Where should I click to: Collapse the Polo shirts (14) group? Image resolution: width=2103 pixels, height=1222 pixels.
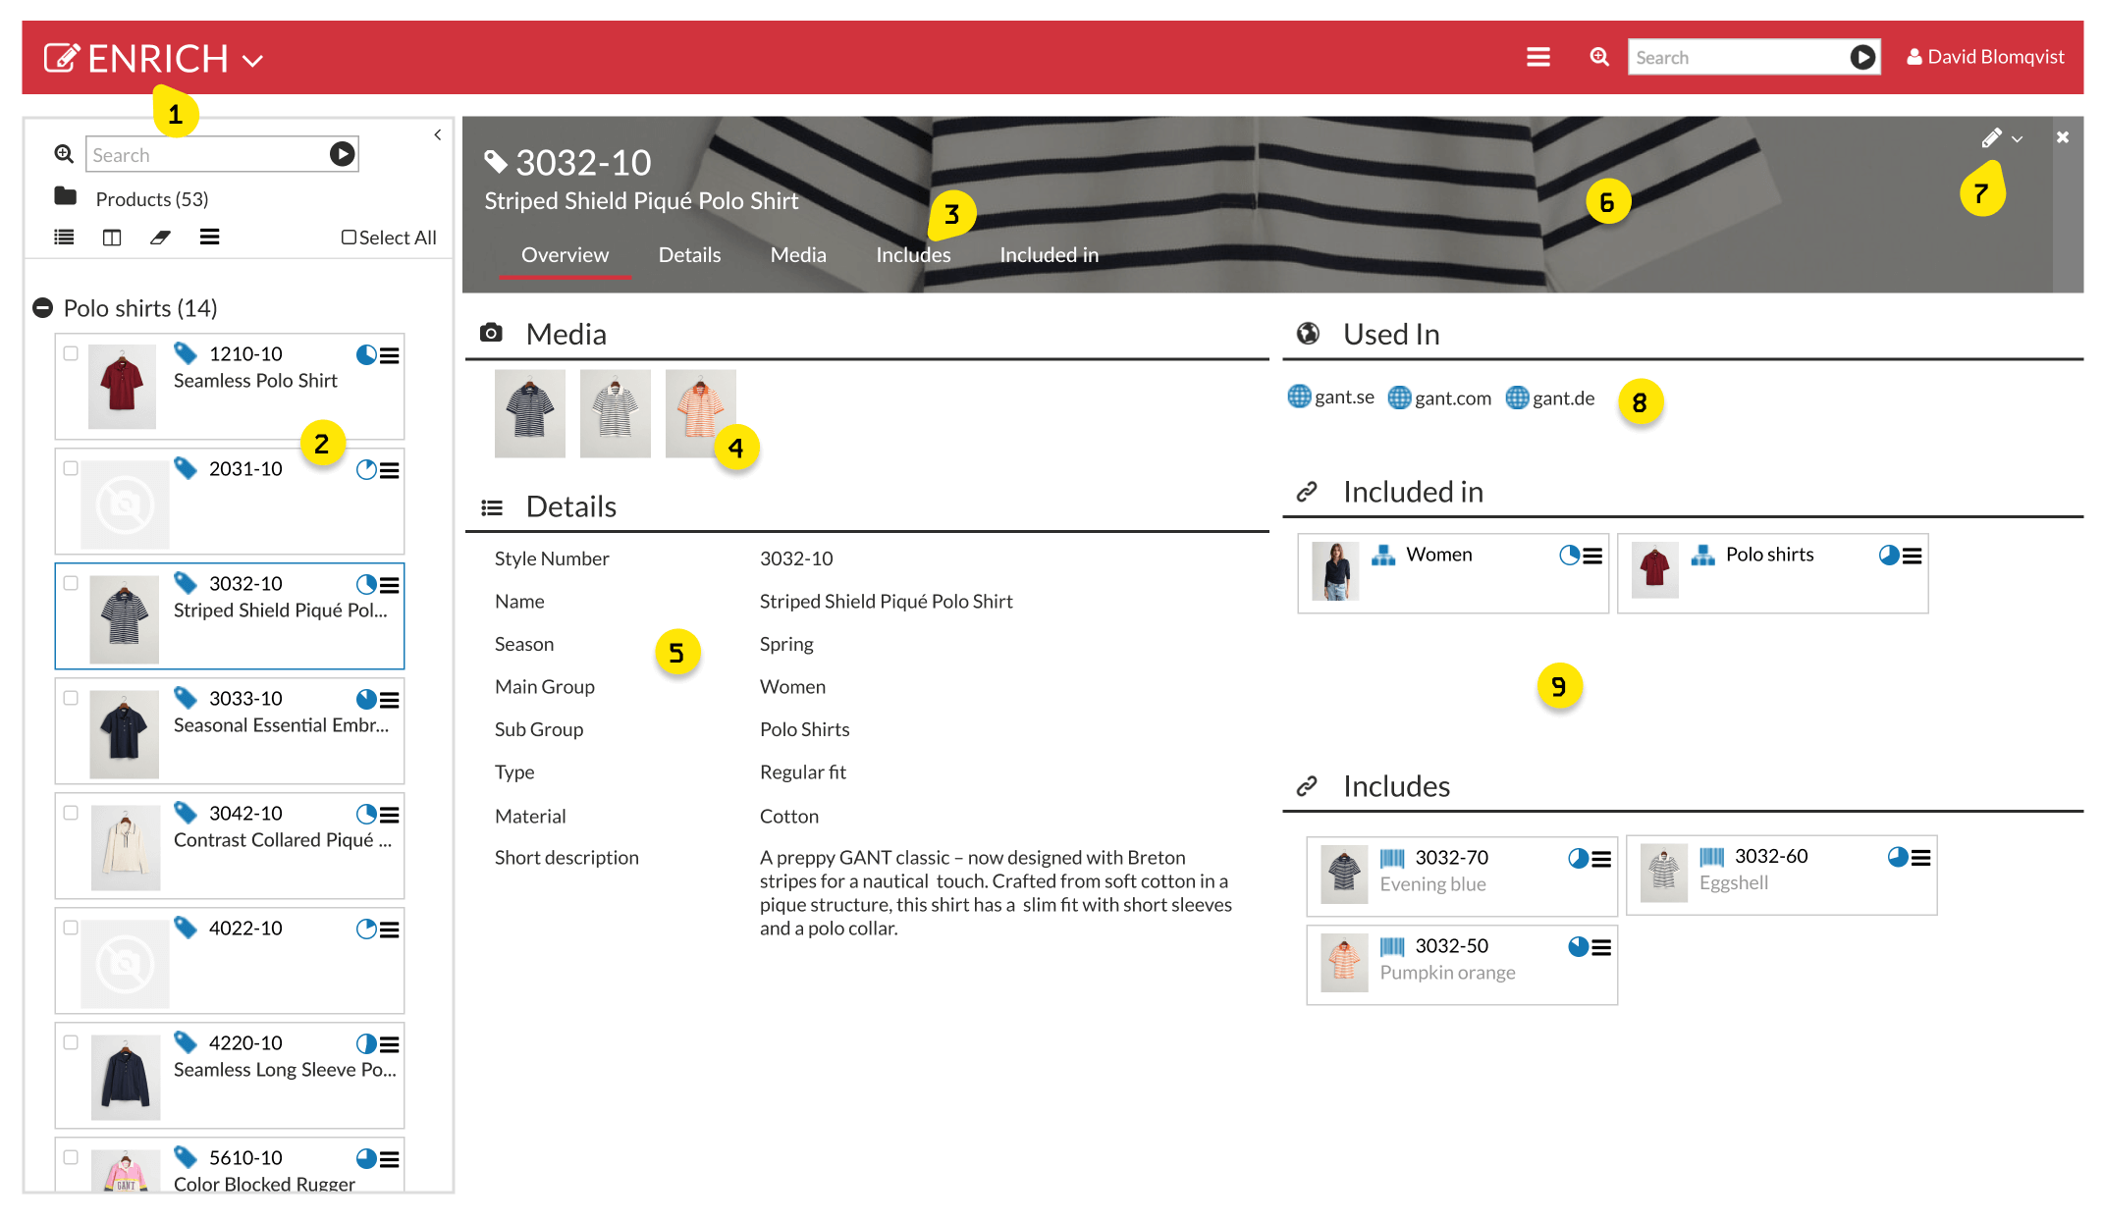tap(42, 308)
